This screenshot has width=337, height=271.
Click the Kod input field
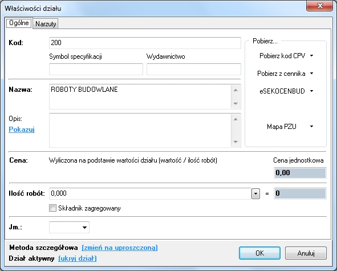click(145, 43)
